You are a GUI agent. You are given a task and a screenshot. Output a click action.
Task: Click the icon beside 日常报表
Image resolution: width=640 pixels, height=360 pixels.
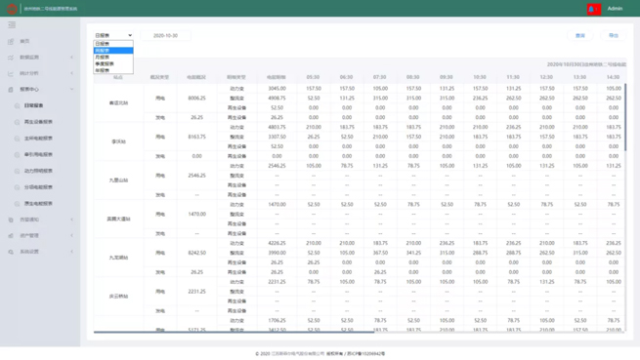tap(18, 105)
